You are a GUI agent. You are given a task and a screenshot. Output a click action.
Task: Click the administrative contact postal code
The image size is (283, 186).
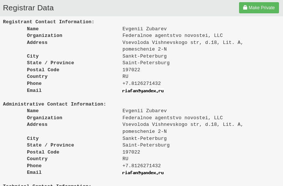point(131,152)
